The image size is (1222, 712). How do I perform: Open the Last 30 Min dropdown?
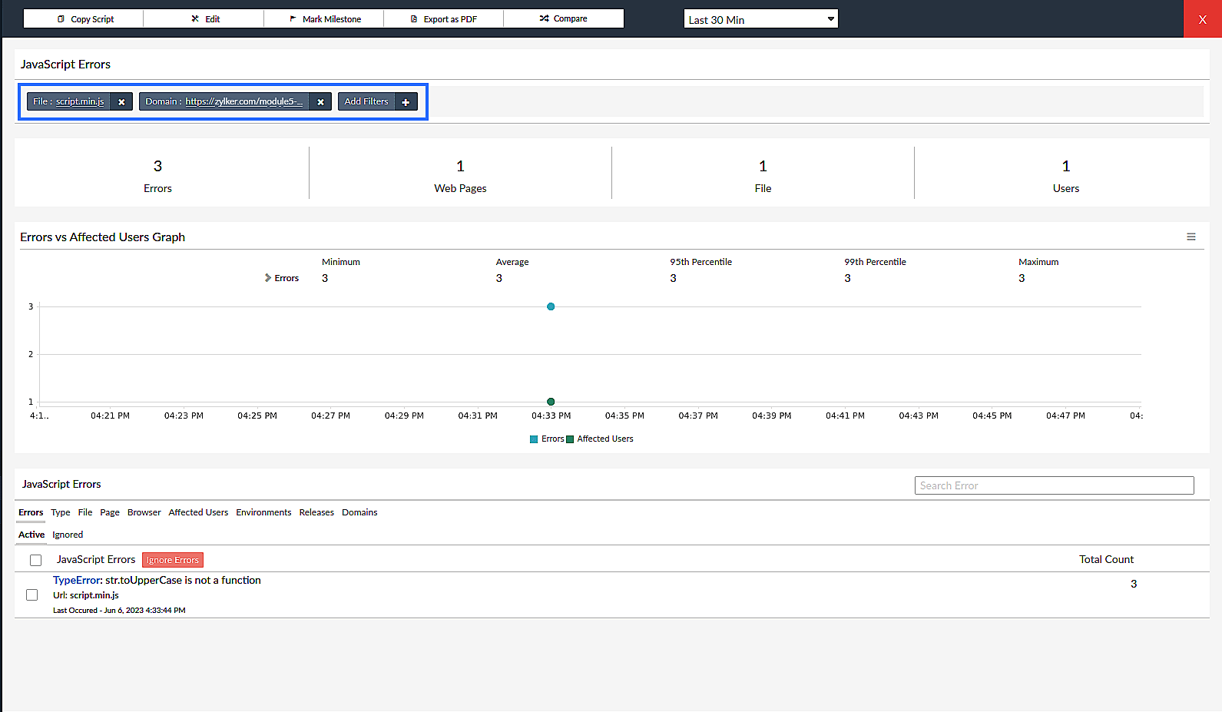[x=760, y=19]
